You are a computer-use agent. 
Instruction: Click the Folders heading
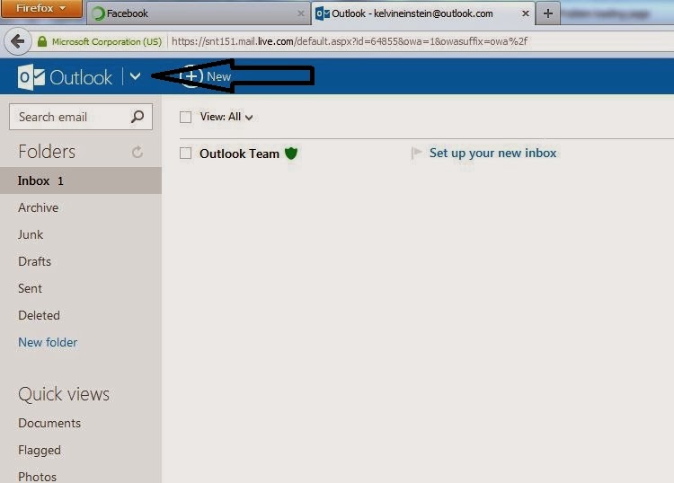pyautogui.click(x=47, y=152)
